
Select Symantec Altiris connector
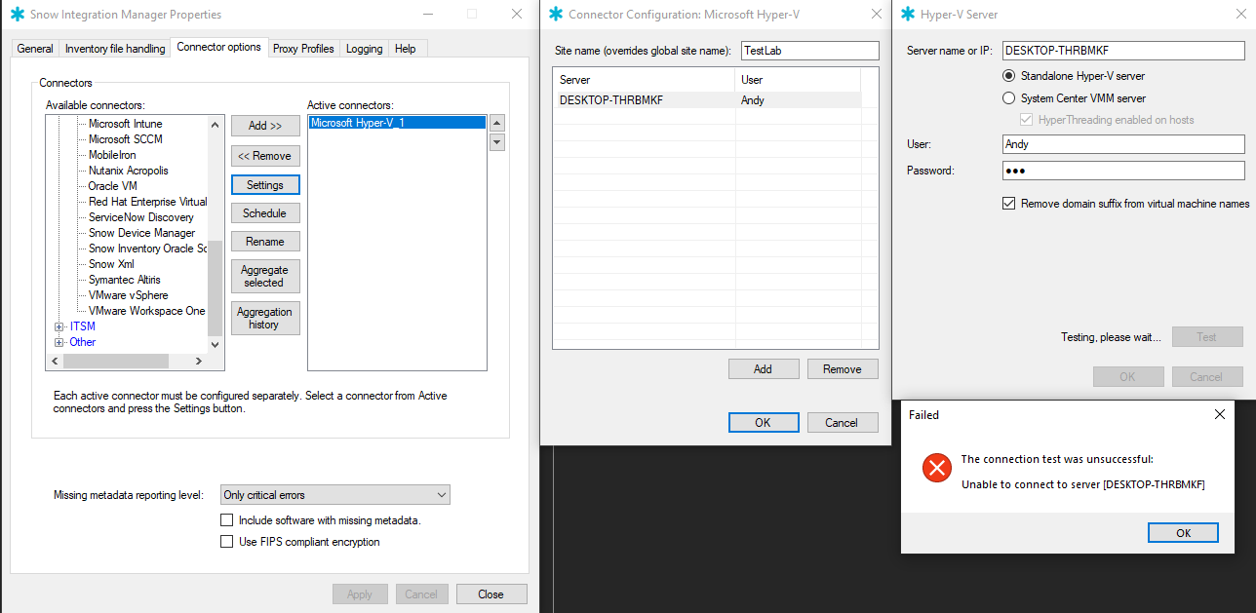point(125,280)
